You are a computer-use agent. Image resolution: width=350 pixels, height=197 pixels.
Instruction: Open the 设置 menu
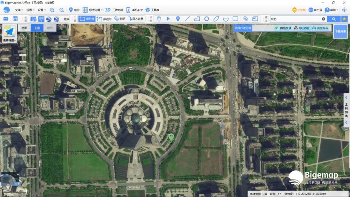pyautogui.click(x=41, y=10)
